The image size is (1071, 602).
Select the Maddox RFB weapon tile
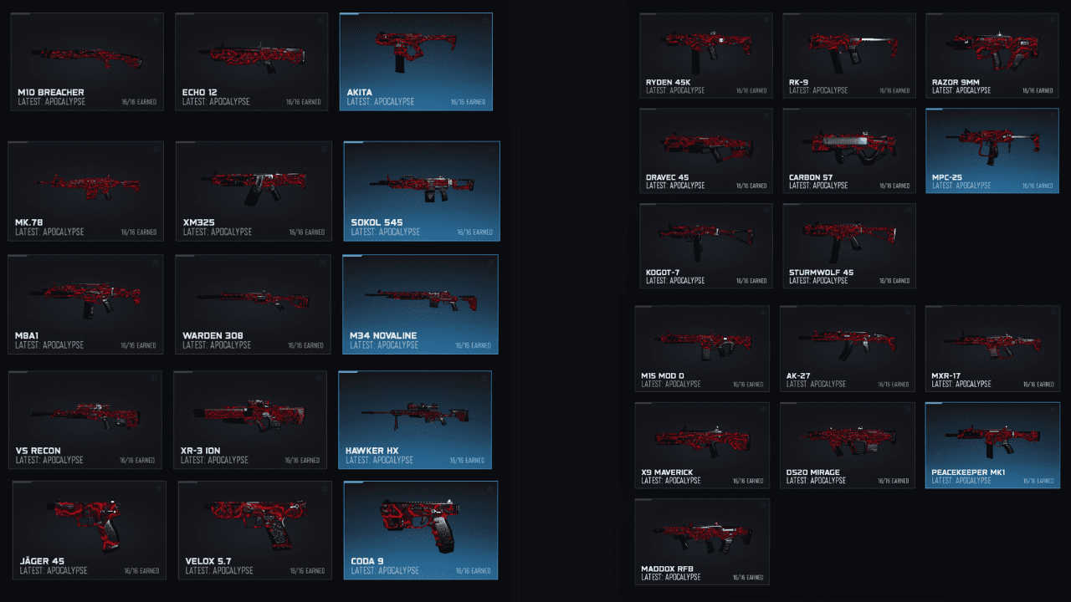[x=702, y=542]
